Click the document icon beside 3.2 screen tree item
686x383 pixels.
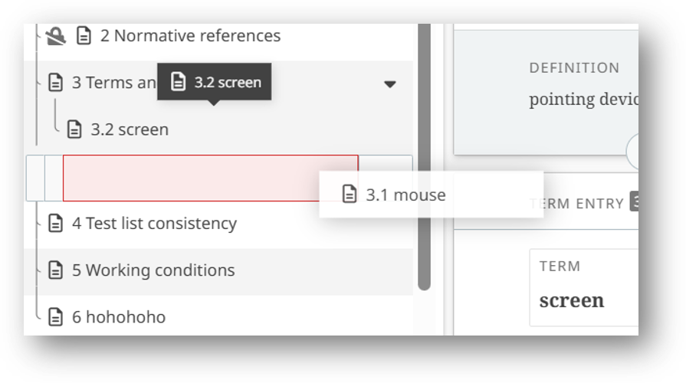[x=74, y=129]
